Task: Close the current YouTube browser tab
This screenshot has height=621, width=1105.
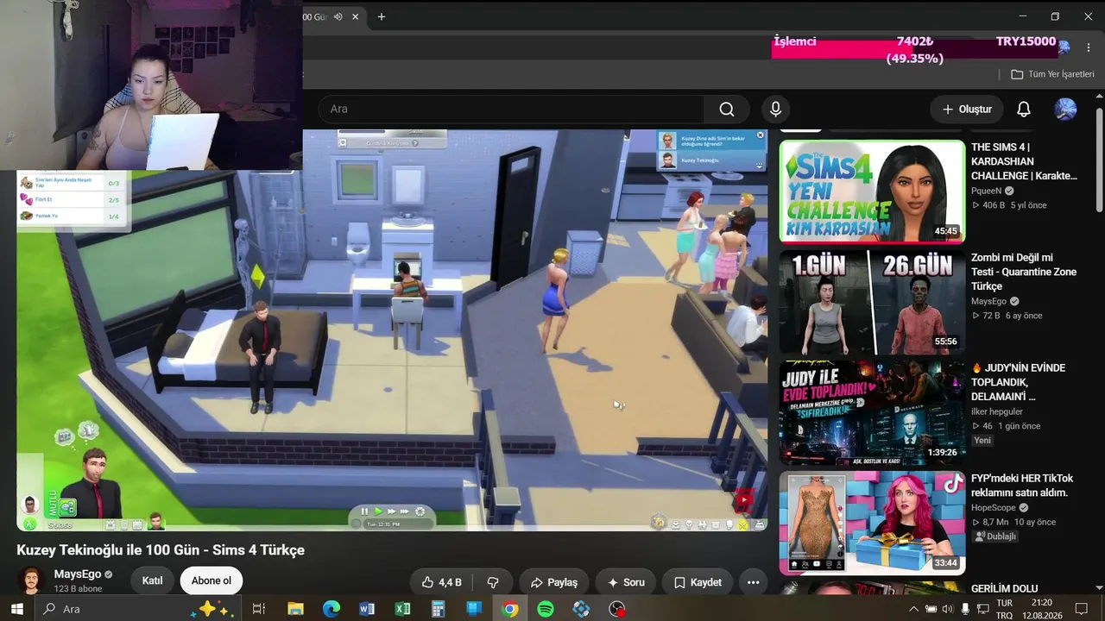Action: coord(355,16)
